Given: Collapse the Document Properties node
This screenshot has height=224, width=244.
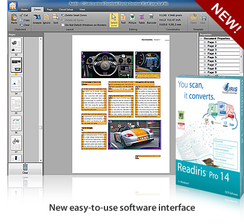Looking at the screenshot, I should 201,38.
